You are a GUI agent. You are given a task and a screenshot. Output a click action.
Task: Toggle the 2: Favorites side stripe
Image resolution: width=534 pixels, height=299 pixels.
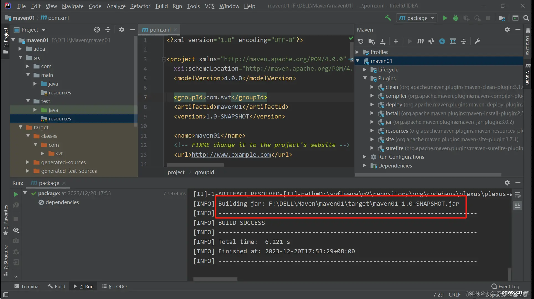6,220
